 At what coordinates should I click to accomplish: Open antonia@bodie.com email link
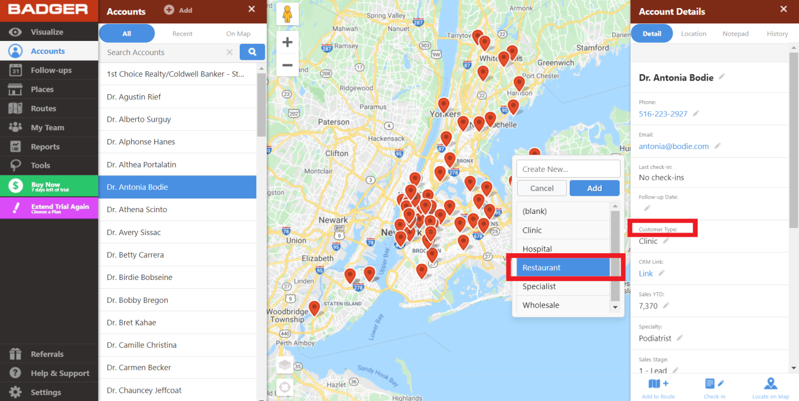coord(674,146)
